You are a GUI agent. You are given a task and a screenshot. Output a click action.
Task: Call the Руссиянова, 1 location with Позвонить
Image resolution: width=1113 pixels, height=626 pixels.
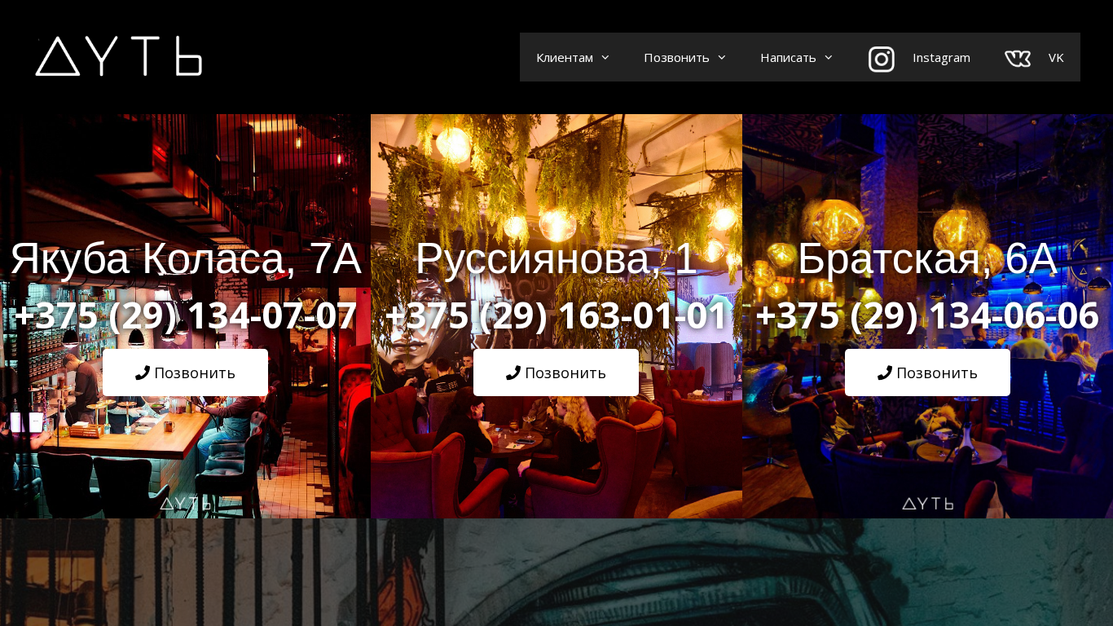pyautogui.click(x=556, y=373)
